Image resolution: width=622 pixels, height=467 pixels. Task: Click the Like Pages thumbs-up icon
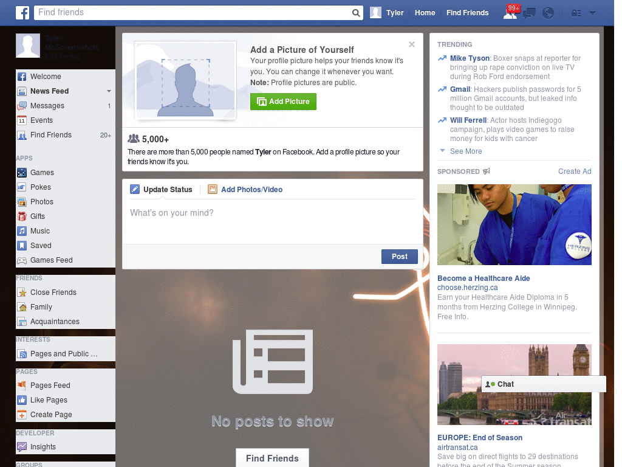(x=22, y=400)
